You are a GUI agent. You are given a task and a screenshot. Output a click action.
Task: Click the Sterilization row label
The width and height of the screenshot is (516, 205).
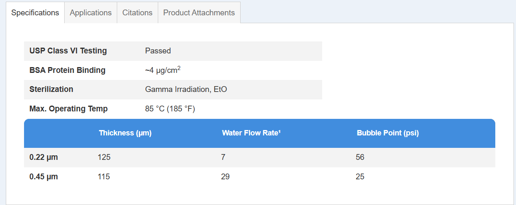coord(51,89)
